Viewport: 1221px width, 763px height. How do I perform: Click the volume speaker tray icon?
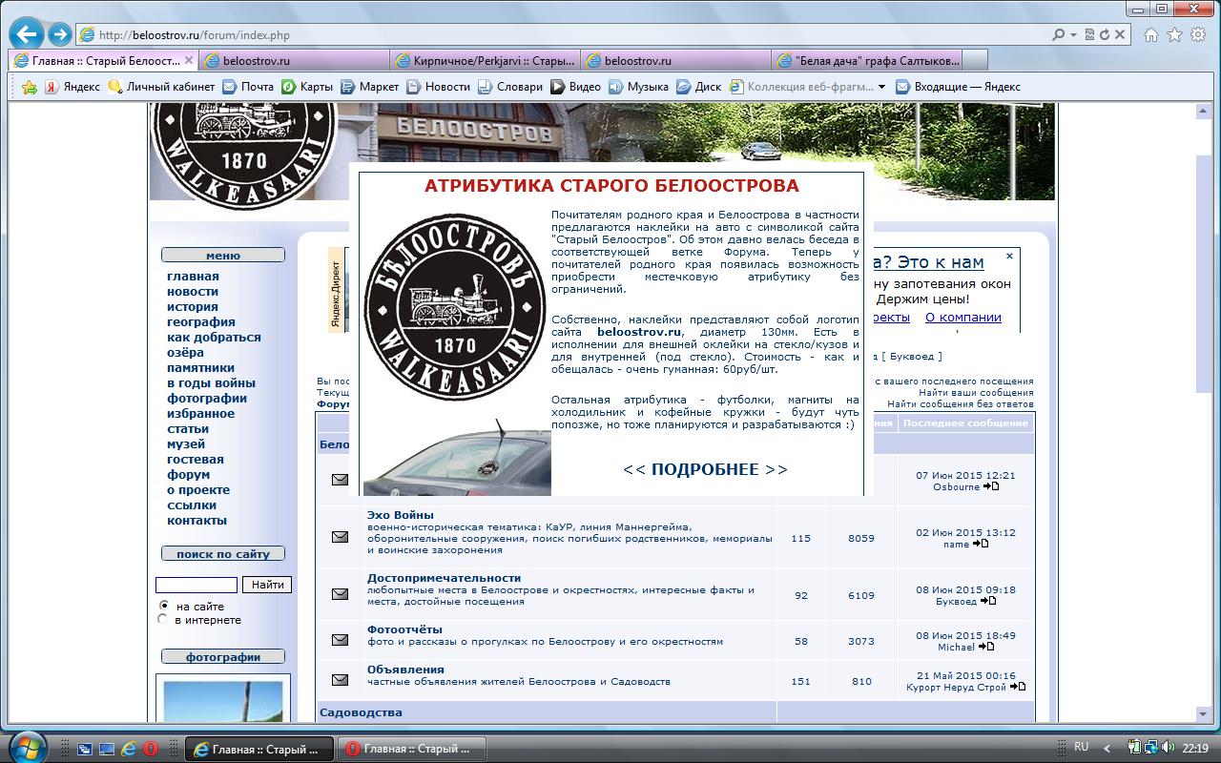[1169, 748]
